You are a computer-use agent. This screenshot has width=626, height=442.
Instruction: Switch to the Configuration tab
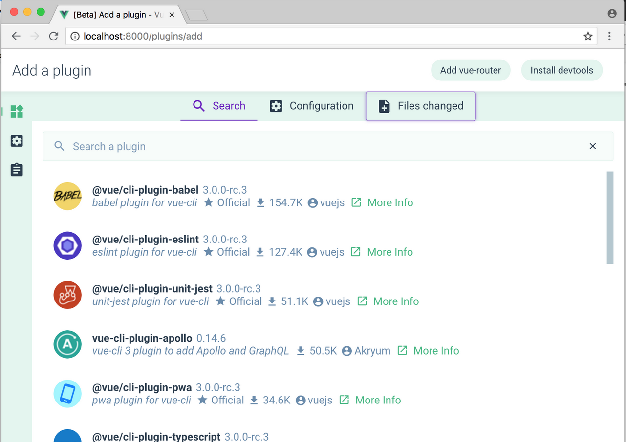tap(312, 106)
